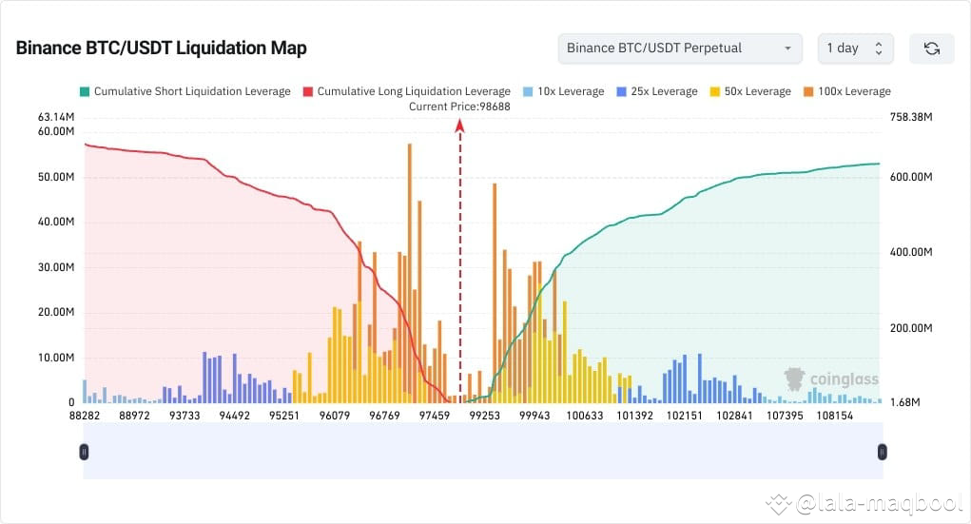Click x-axis label 94492
971x524 pixels.
pyautogui.click(x=235, y=416)
